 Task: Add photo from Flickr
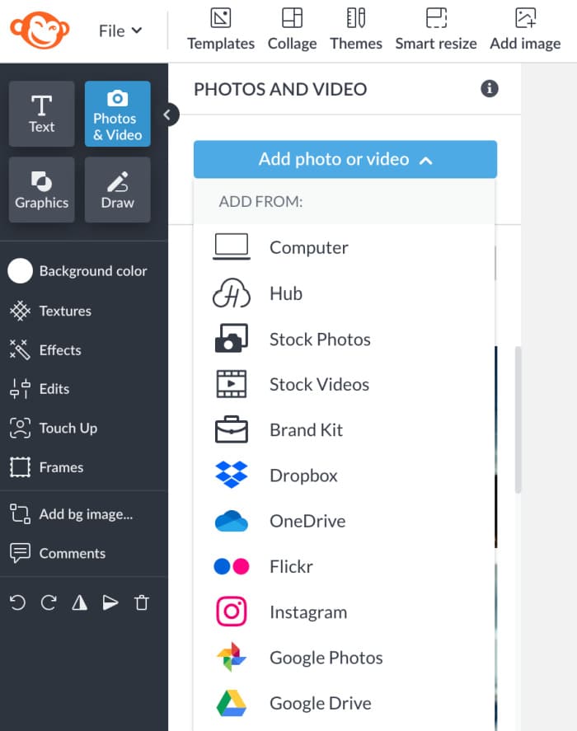coord(344,566)
